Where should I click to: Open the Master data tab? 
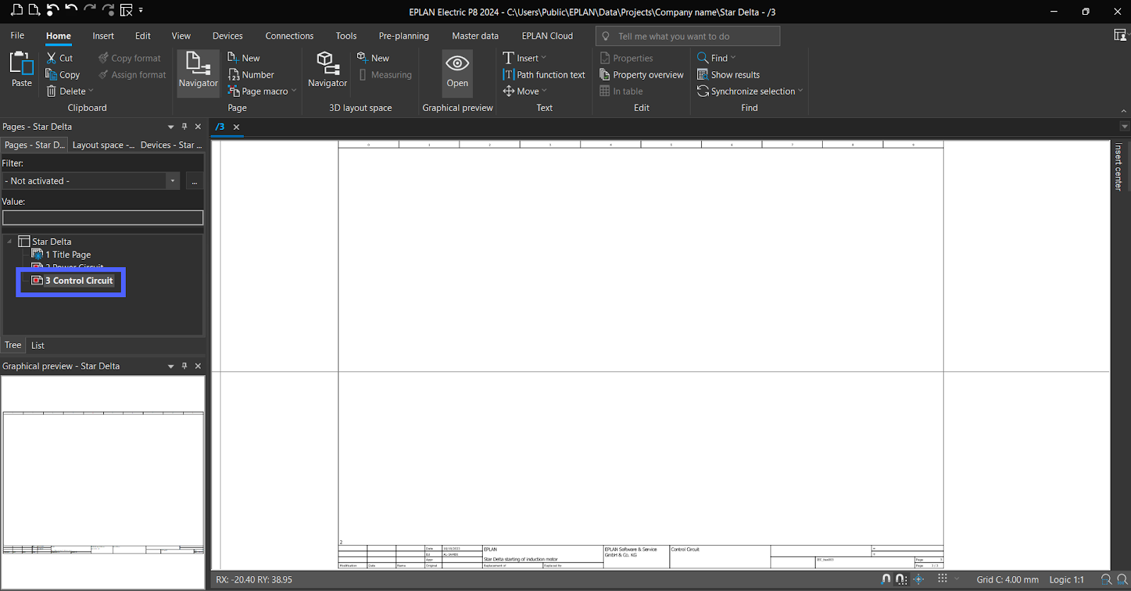click(475, 35)
